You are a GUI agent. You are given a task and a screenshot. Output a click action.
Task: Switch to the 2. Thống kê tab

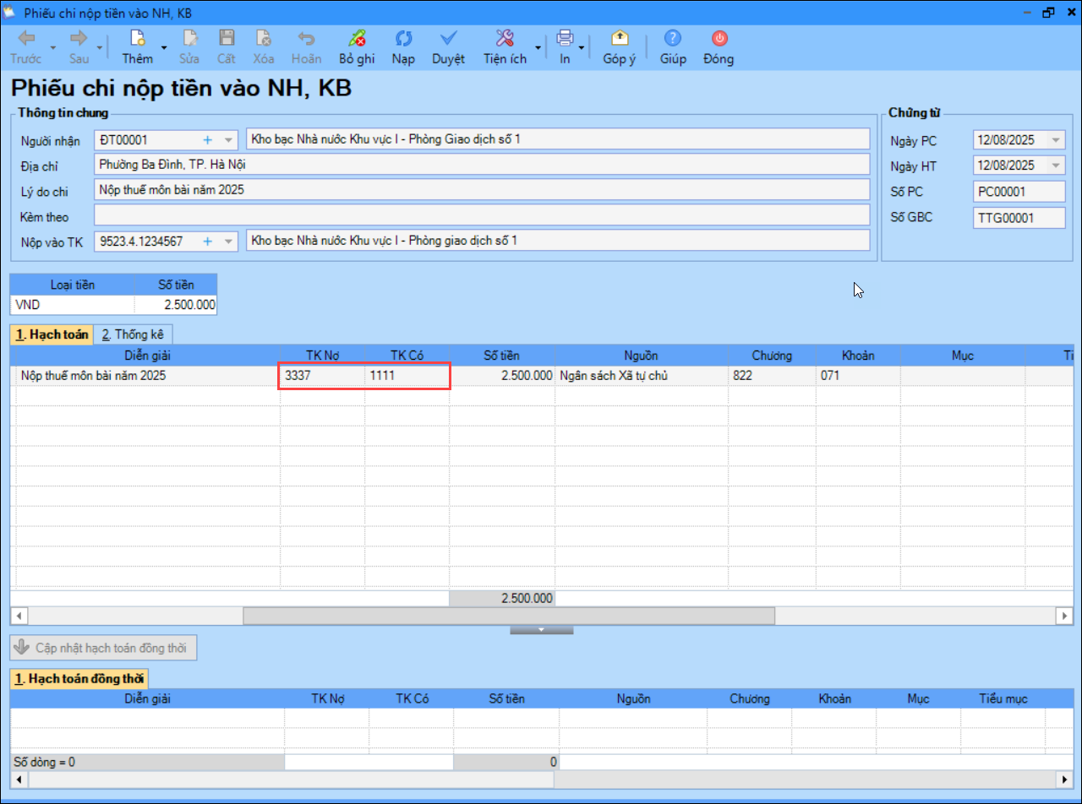134,334
